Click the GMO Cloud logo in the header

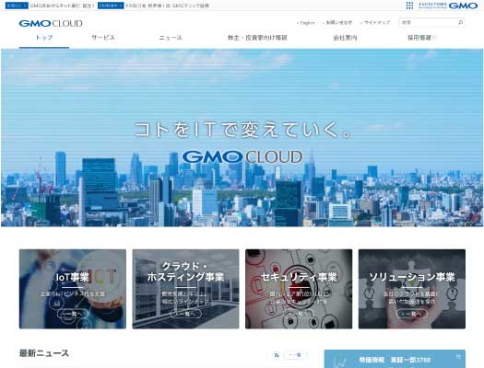click(x=51, y=23)
